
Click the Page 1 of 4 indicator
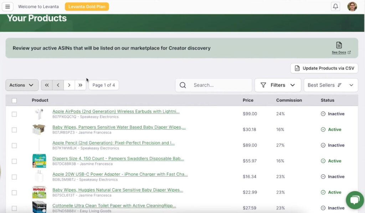(104, 85)
